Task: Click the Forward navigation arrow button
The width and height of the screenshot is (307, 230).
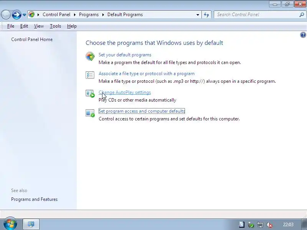Action: (17, 15)
